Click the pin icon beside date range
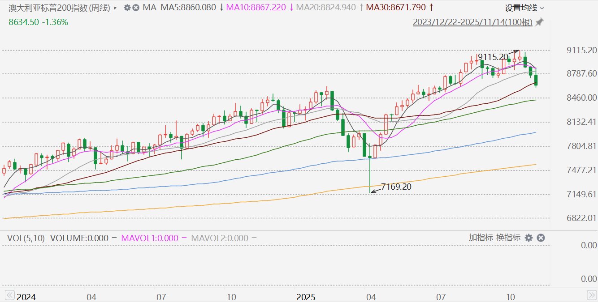This screenshot has width=598, height=302. pos(539,22)
